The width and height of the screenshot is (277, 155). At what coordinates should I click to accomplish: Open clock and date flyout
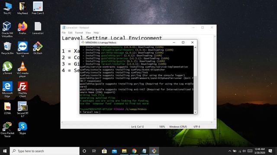[x=260, y=151]
